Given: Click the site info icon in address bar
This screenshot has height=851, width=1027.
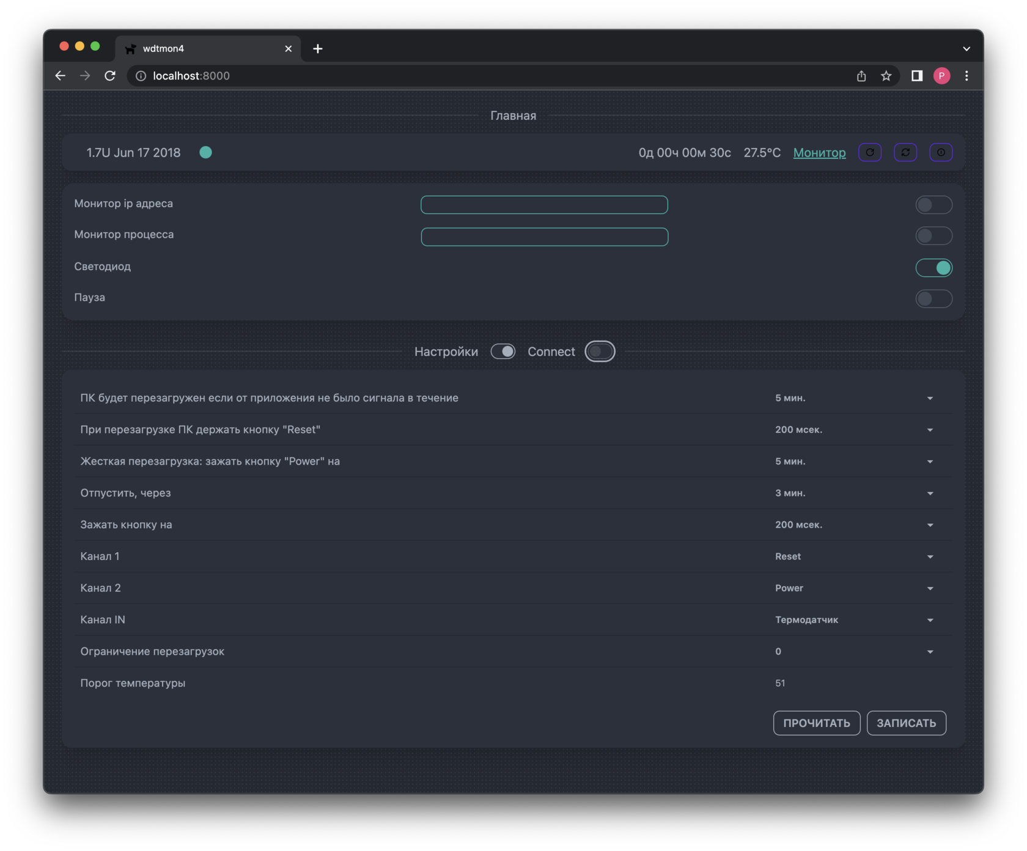Looking at the screenshot, I should [141, 76].
